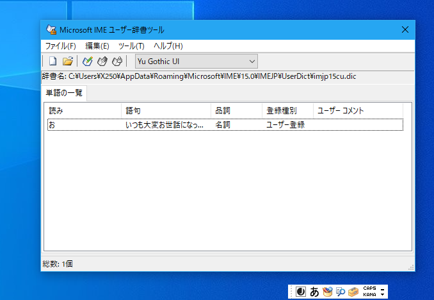Click the delete word toolbar icon
This screenshot has width=434, height=300.
coord(117,61)
